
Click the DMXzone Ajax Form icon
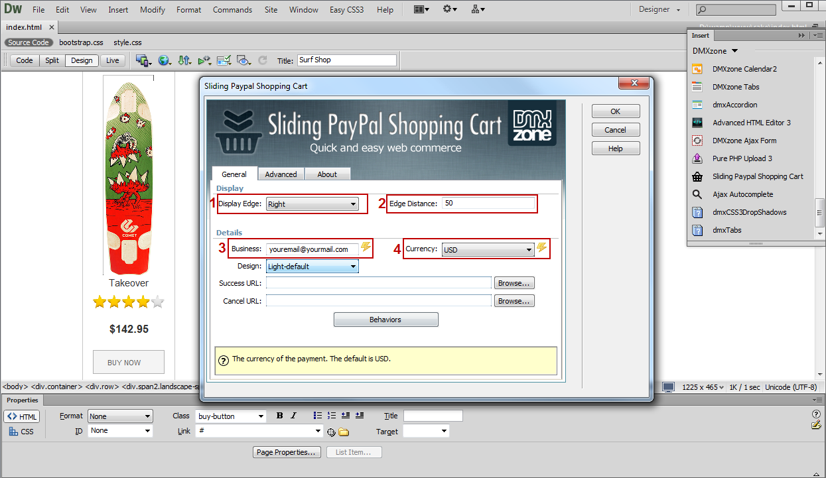pos(697,141)
